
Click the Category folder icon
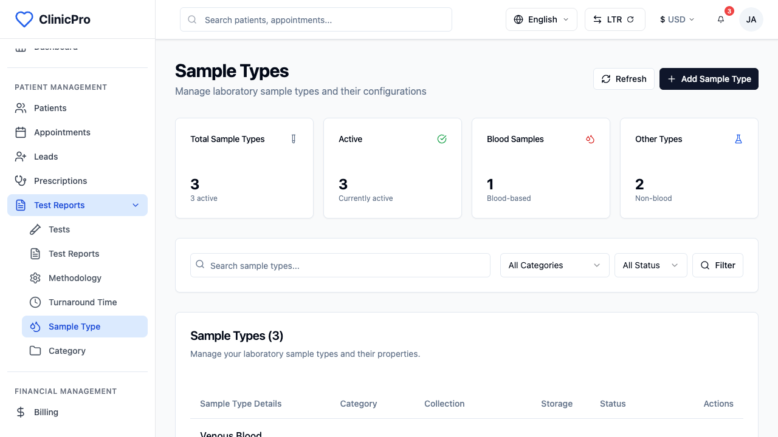coord(35,351)
